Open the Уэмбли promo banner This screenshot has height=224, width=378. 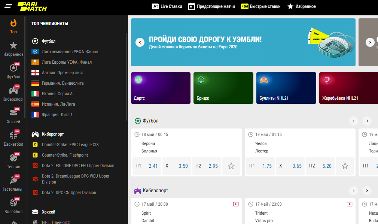click(243, 42)
